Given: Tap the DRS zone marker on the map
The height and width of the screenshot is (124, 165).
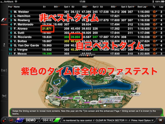Looking at the screenshot, I should tap(134, 91).
